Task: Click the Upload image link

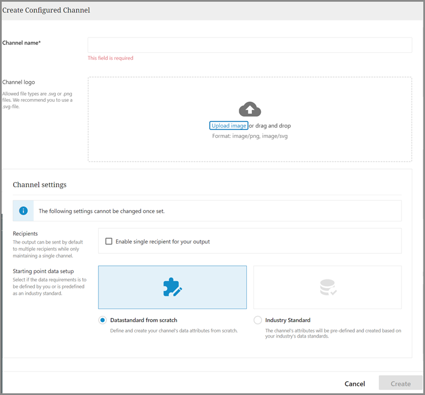Action: (x=228, y=126)
